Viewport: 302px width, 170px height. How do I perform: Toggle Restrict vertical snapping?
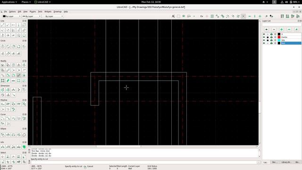(x=255, y=17)
